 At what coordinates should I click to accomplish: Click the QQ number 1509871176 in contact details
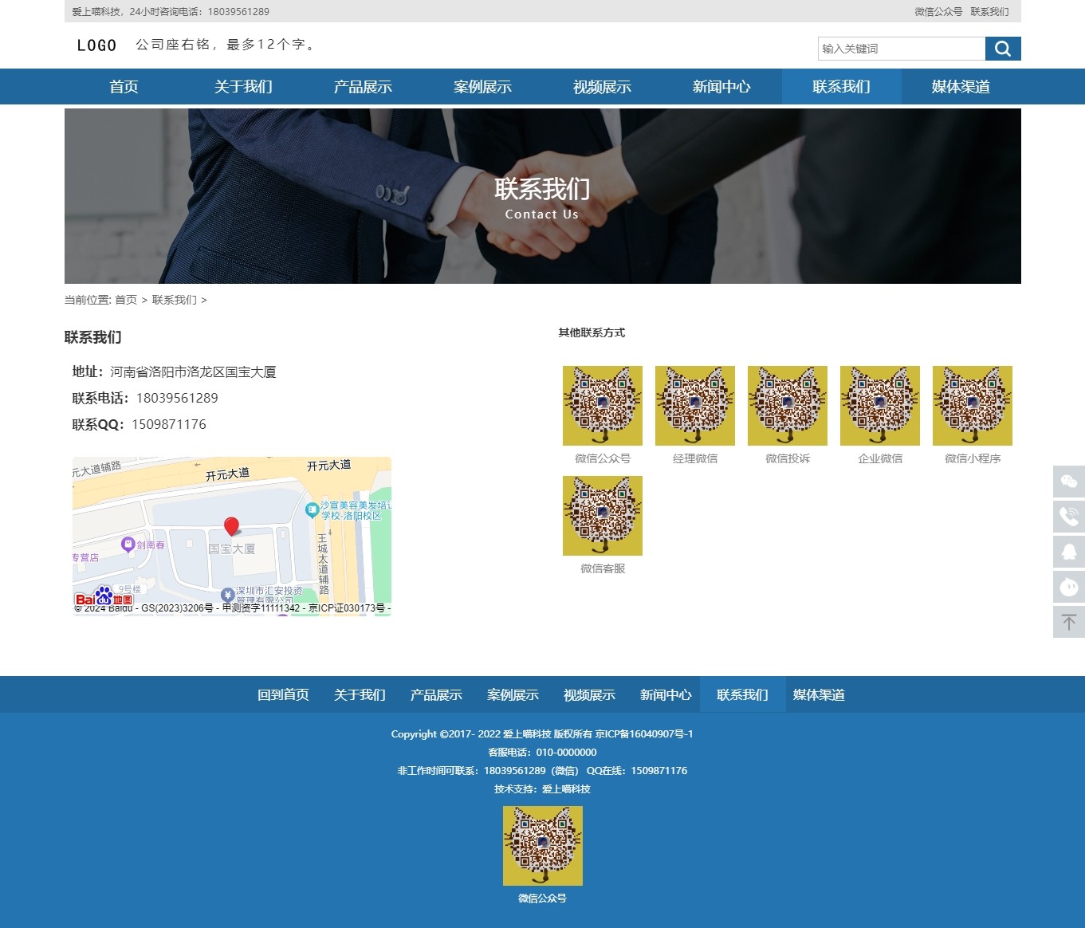pyautogui.click(x=169, y=424)
